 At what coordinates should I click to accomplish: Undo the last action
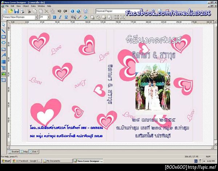(x=59, y=11)
